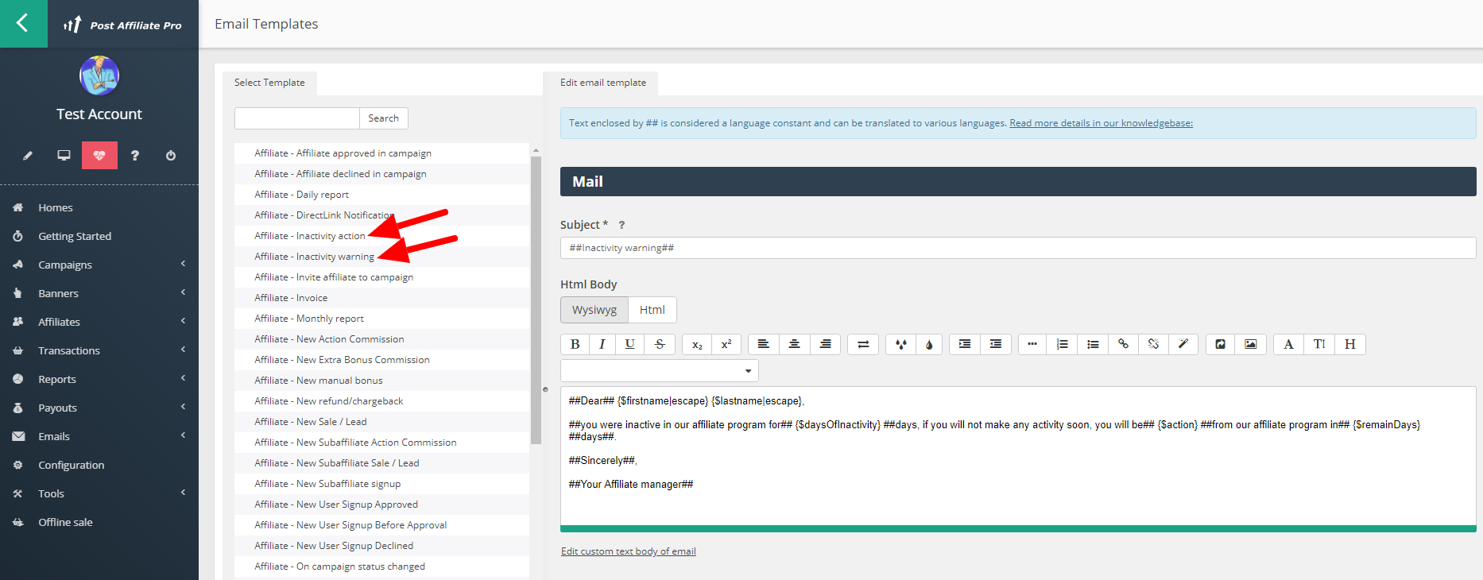The image size is (1483, 580).
Task: Click the Subject input field
Action: [1018, 248]
